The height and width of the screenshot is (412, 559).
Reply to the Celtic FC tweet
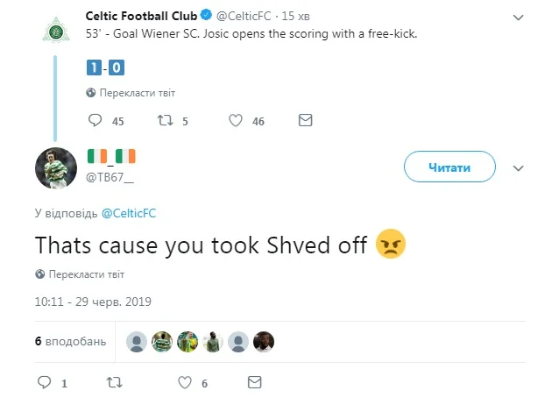(96, 121)
